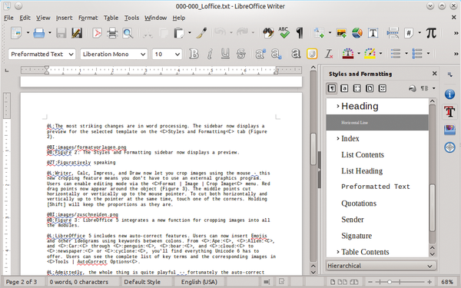Switch to Character Styles list
461x288 pixels.
[x=344, y=88]
